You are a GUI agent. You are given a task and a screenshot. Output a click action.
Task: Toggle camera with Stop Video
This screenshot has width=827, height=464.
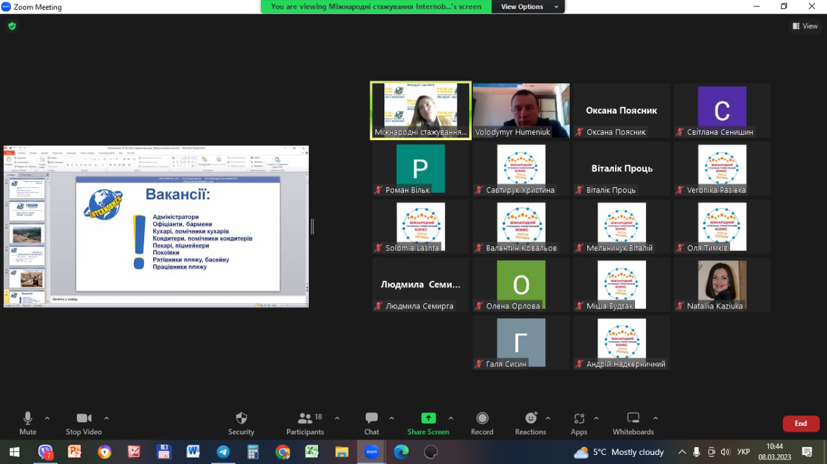[x=84, y=423]
